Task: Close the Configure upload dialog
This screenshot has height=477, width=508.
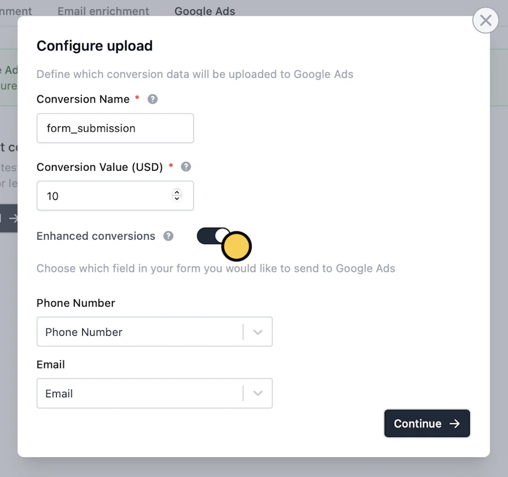Action: point(486,20)
